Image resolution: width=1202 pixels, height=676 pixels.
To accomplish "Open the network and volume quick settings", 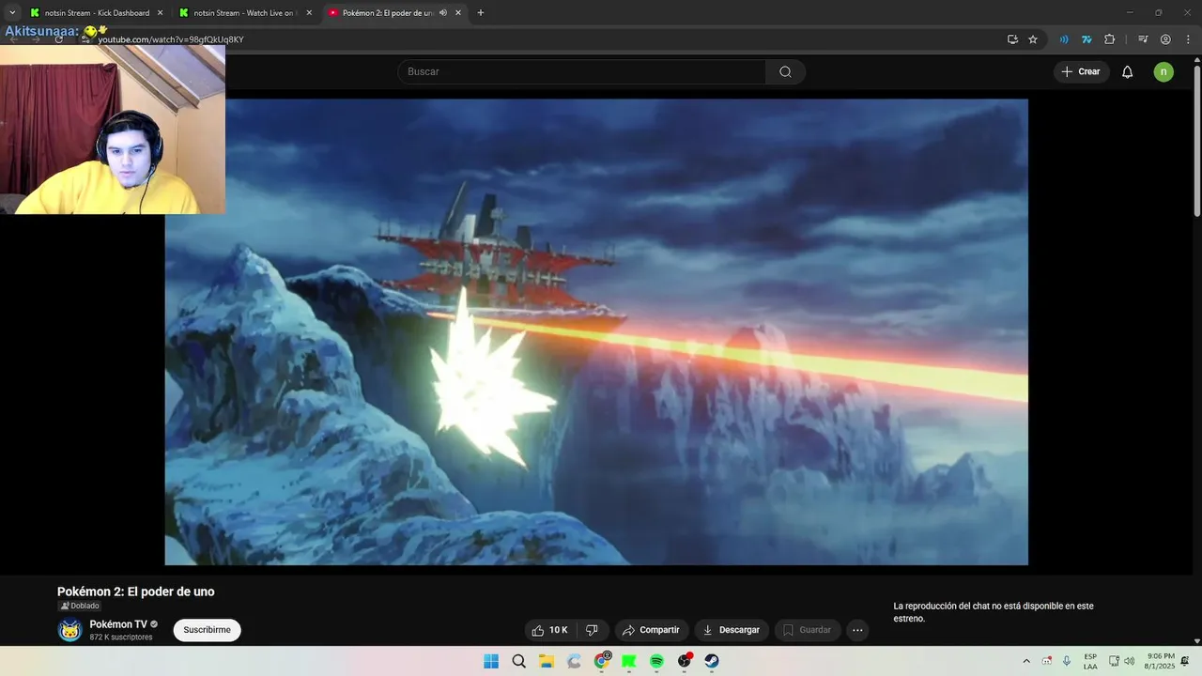I will pos(1121,661).
